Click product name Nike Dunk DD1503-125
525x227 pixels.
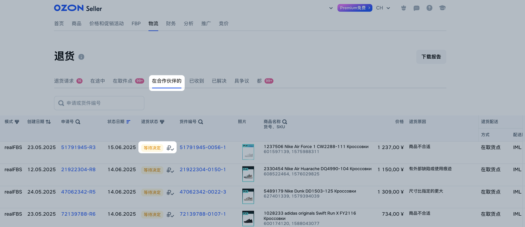pos(310,191)
